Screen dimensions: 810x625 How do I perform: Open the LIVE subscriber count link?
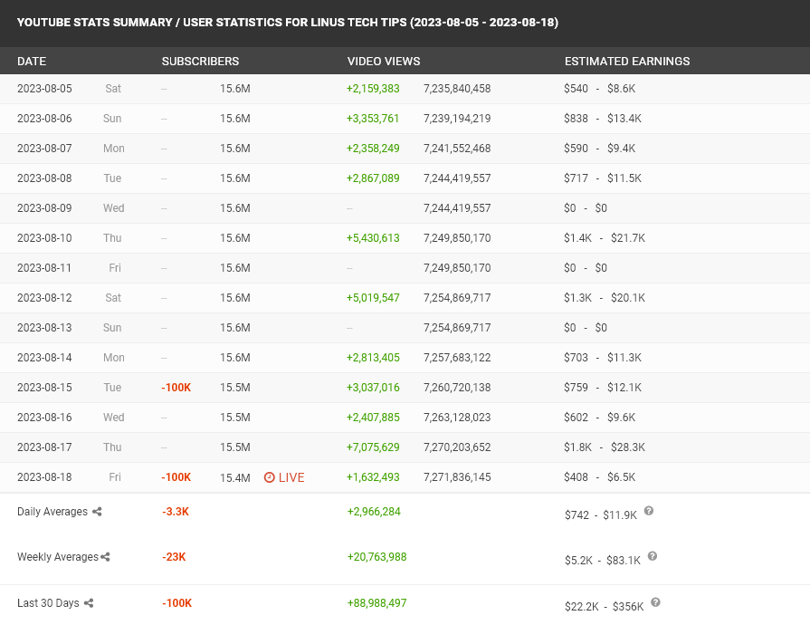click(284, 477)
